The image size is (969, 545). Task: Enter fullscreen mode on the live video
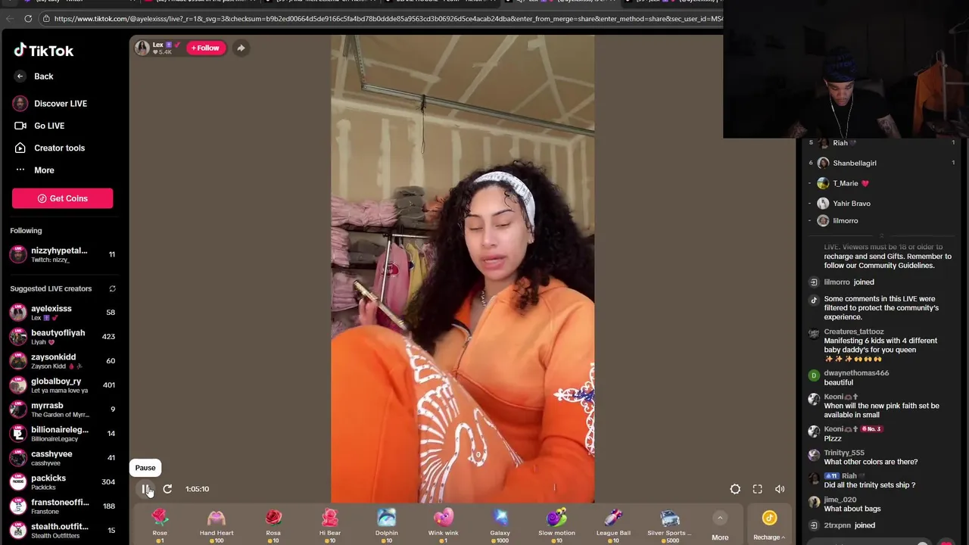(x=757, y=489)
